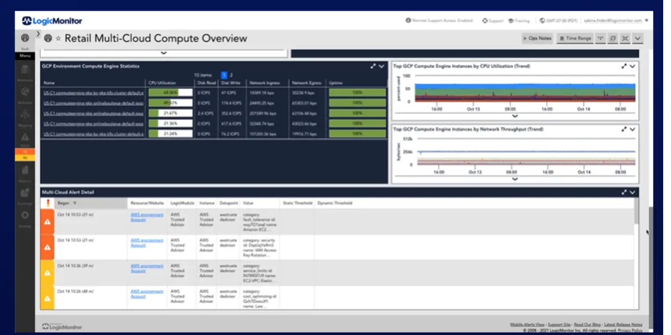
Task: Open the Read Our Blog footer link
Action: coord(587,324)
